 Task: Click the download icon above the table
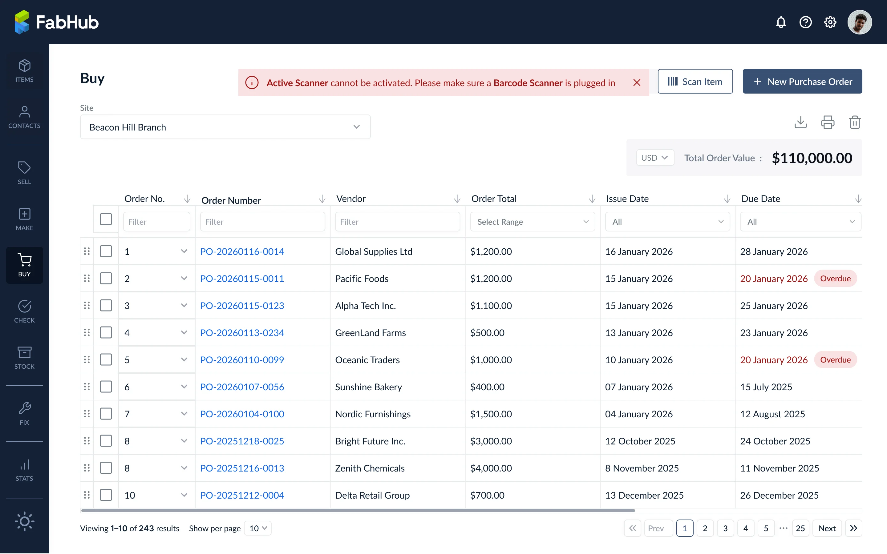point(800,122)
